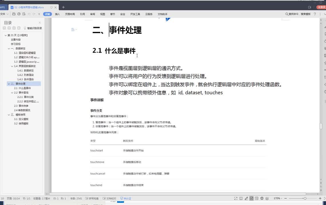Open a new tab with plus button
Viewport: 326px width, 205px height.
tap(63, 7)
